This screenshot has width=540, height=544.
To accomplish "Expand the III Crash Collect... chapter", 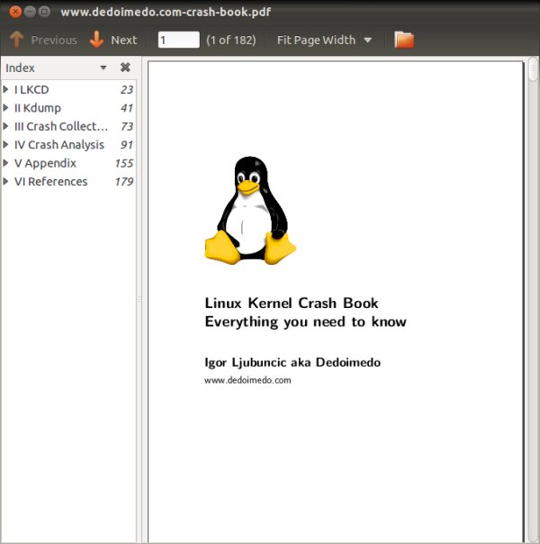I will click(x=5, y=126).
